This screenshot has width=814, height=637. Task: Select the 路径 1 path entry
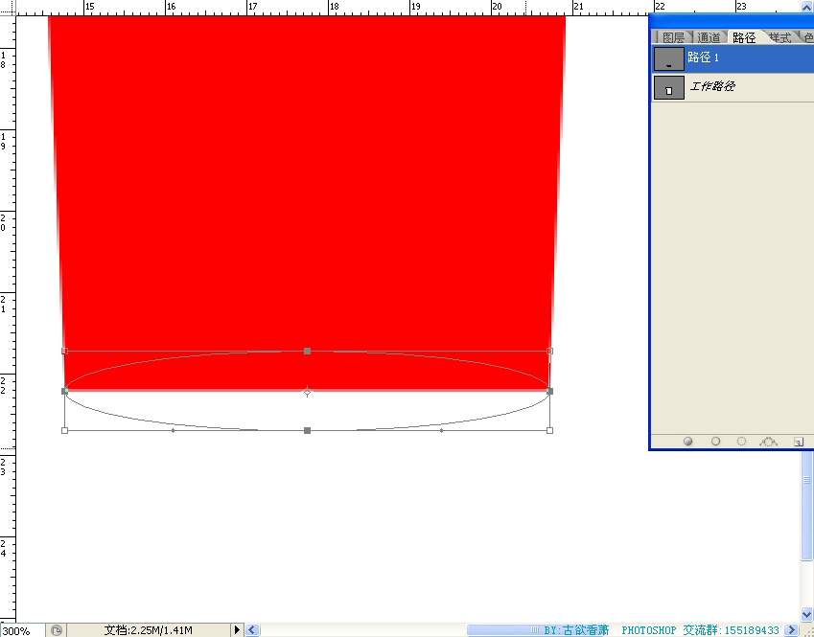[733, 58]
